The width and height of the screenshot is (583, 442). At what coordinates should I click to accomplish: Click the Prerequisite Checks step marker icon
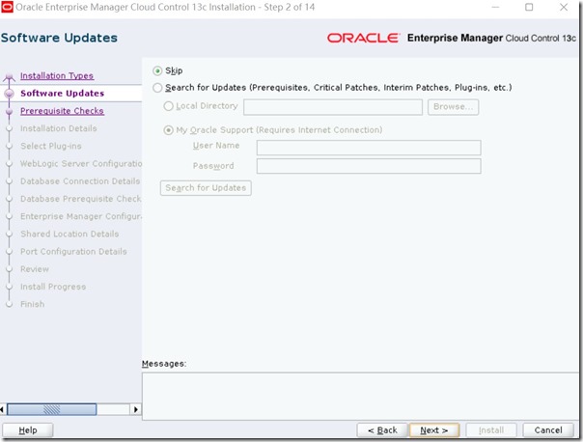pyautogui.click(x=10, y=111)
